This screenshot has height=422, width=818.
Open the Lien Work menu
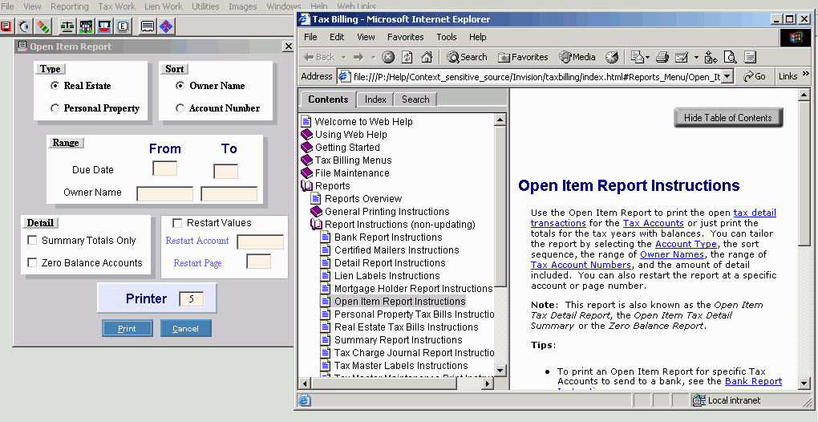tap(164, 6)
